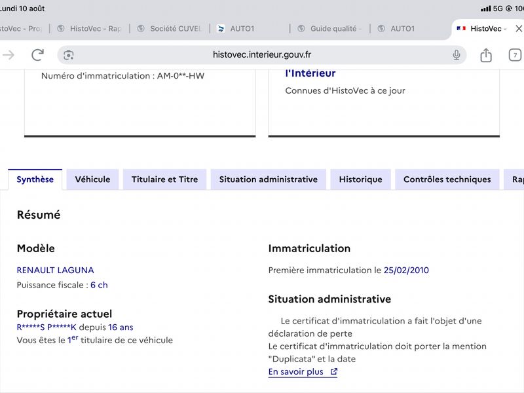The height and width of the screenshot is (393, 524).
Task: Close the active HistoVec tab
Action: (519, 29)
